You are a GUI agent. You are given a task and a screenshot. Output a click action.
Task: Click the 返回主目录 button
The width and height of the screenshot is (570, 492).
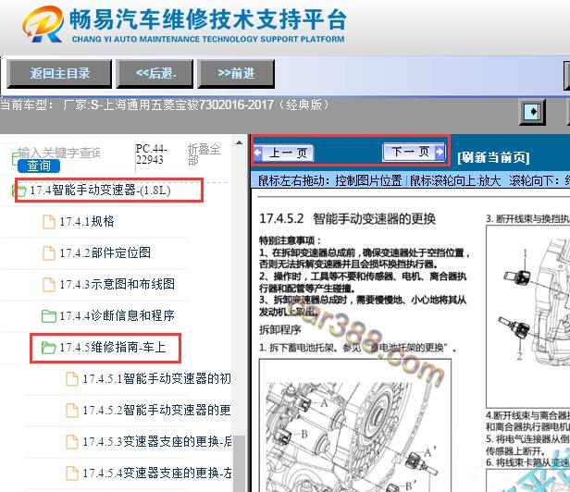(59, 74)
